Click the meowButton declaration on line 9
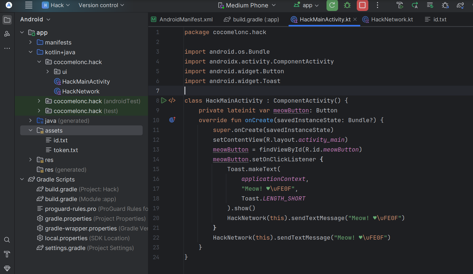The width and height of the screenshot is (473, 274). [291, 110]
